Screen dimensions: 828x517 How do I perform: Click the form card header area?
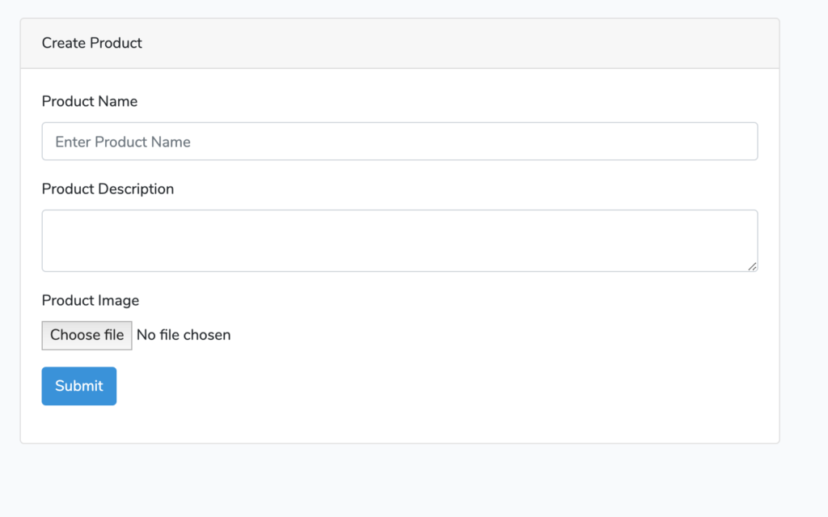[x=399, y=43]
